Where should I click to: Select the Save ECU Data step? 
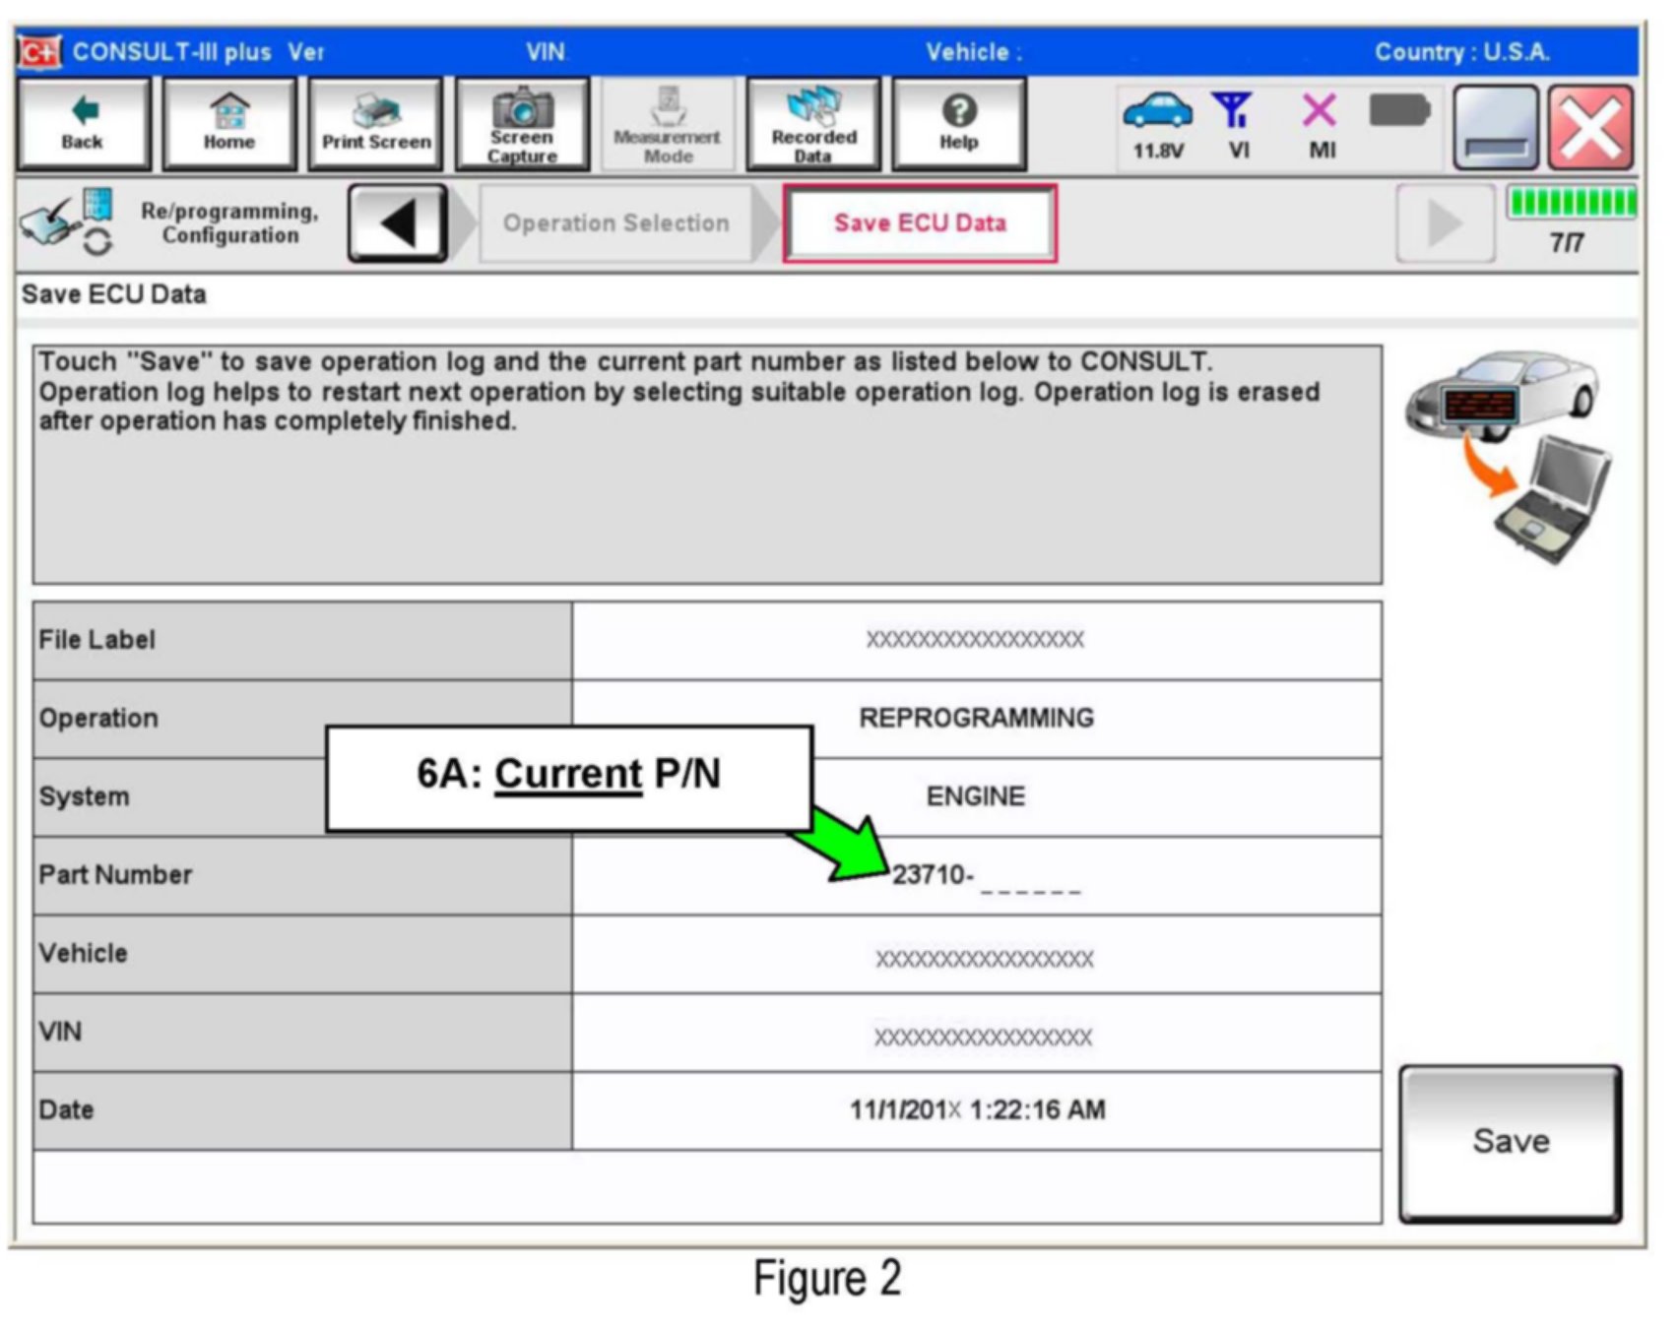tap(920, 223)
